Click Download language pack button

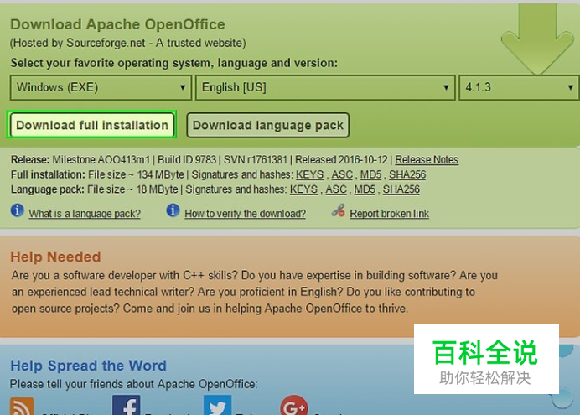click(x=268, y=125)
